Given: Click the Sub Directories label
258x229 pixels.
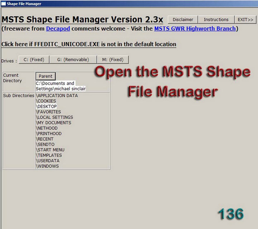Looking at the screenshot, I should (x=19, y=96).
